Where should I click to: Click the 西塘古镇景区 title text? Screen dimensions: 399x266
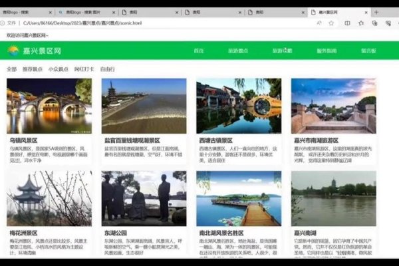pyautogui.click(x=215, y=140)
